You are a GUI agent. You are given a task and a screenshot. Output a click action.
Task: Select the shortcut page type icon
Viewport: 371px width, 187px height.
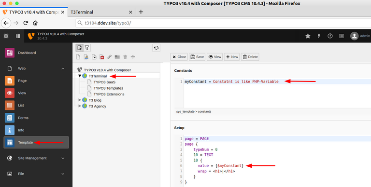point(94,57)
